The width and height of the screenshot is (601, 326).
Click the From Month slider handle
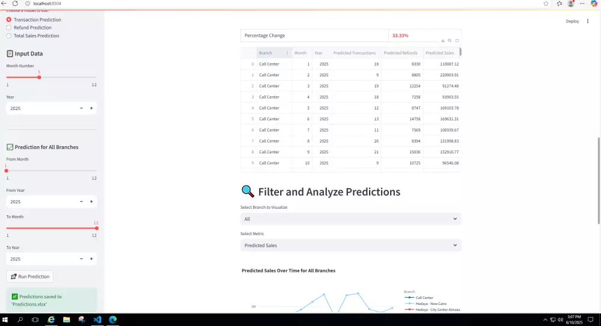coord(6,171)
